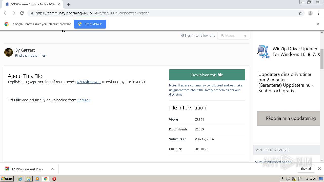The image size is (324, 182).
Task: Show hidden system tray icons
Action: coord(282,179)
